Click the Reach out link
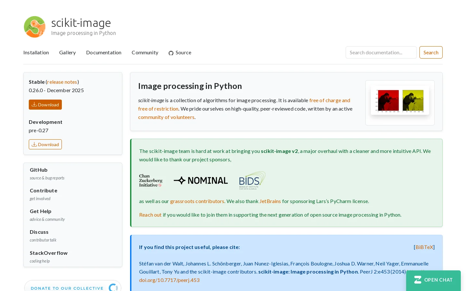The height and width of the screenshot is (291, 466). 150,215
